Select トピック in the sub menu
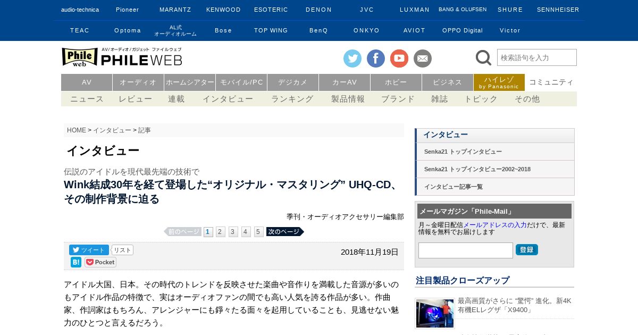638x335 pixels. coord(481,99)
